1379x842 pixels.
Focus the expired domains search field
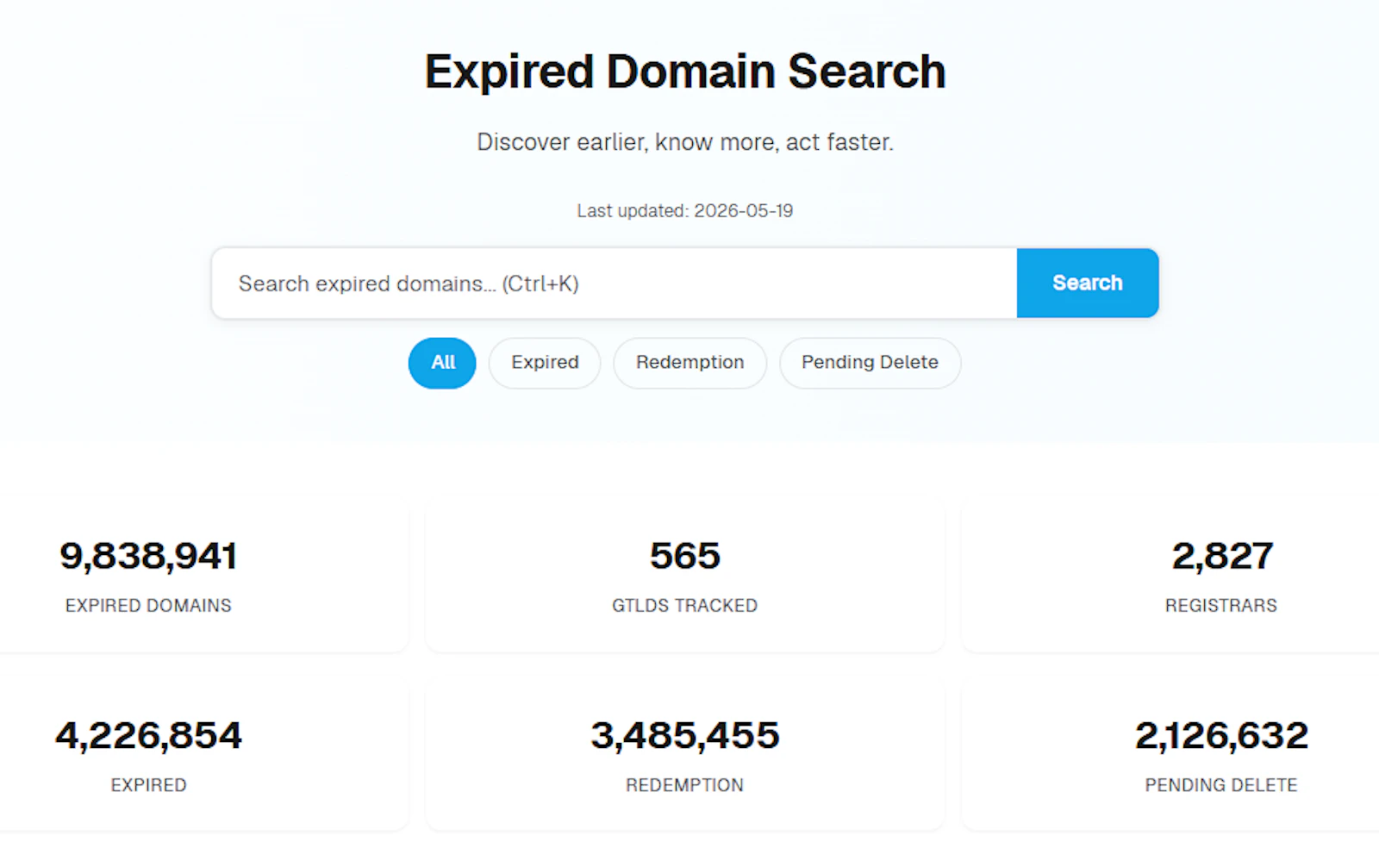pos(615,284)
